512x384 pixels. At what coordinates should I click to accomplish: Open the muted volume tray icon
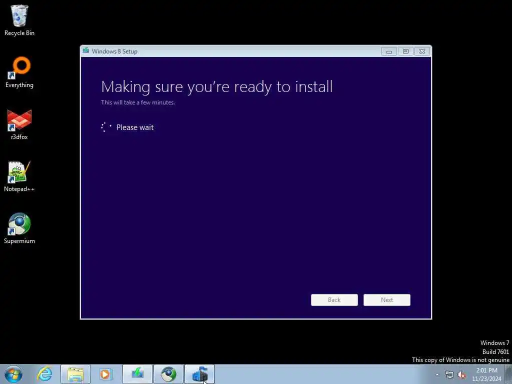pyautogui.click(x=461, y=375)
